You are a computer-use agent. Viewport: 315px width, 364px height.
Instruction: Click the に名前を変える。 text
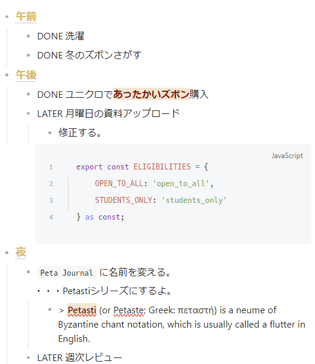[135, 272]
